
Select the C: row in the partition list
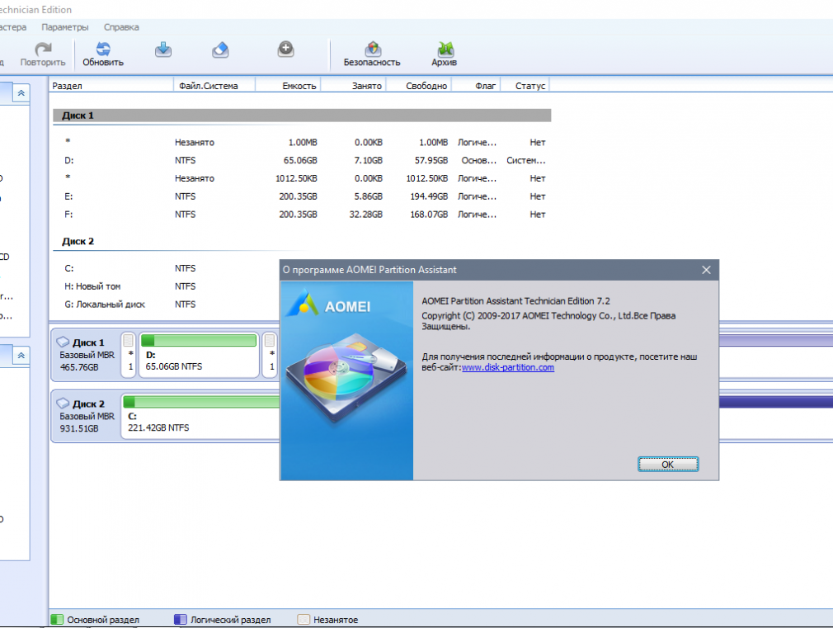tap(167, 268)
